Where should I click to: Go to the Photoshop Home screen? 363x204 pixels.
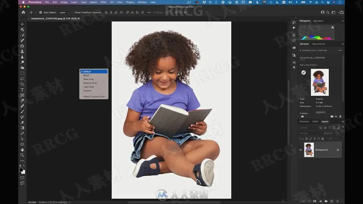tap(23, 12)
